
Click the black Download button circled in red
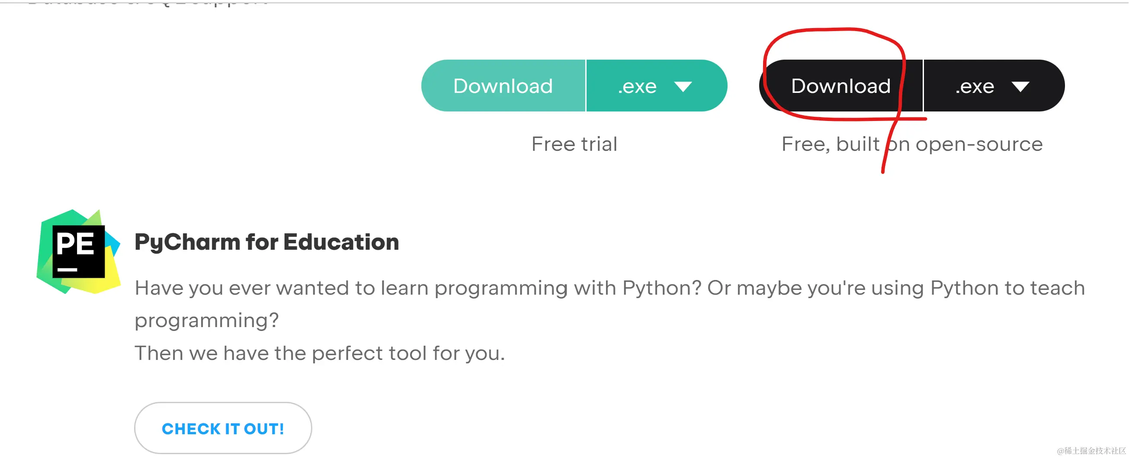tap(840, 86)
